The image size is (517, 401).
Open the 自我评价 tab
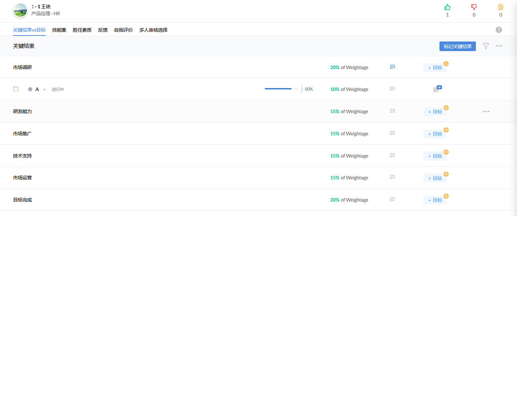pos(123,30)
